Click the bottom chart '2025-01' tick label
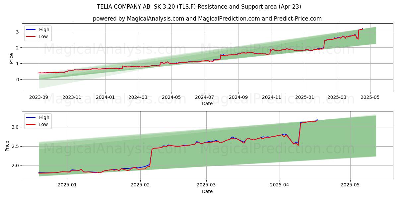This screenshot has height=199, width=398. click(67, 185)
